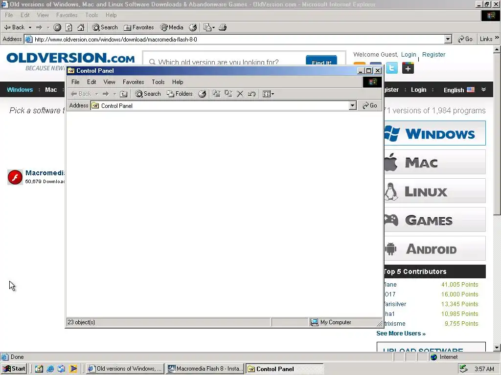The width and height of the screenshot is (501, 375).
Task: Open Favorites menu in Control Panel window
Action: 133,82
